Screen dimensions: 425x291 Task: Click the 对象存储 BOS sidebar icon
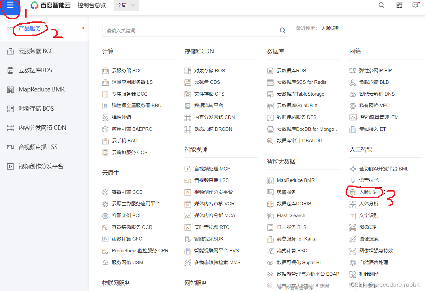click(11, 109)
